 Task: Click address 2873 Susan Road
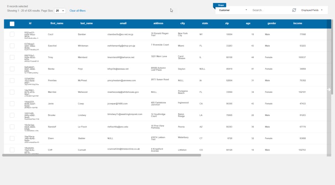tap(160, 80)
